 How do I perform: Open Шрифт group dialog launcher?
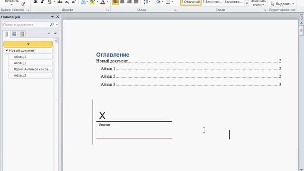click(108, 10)
